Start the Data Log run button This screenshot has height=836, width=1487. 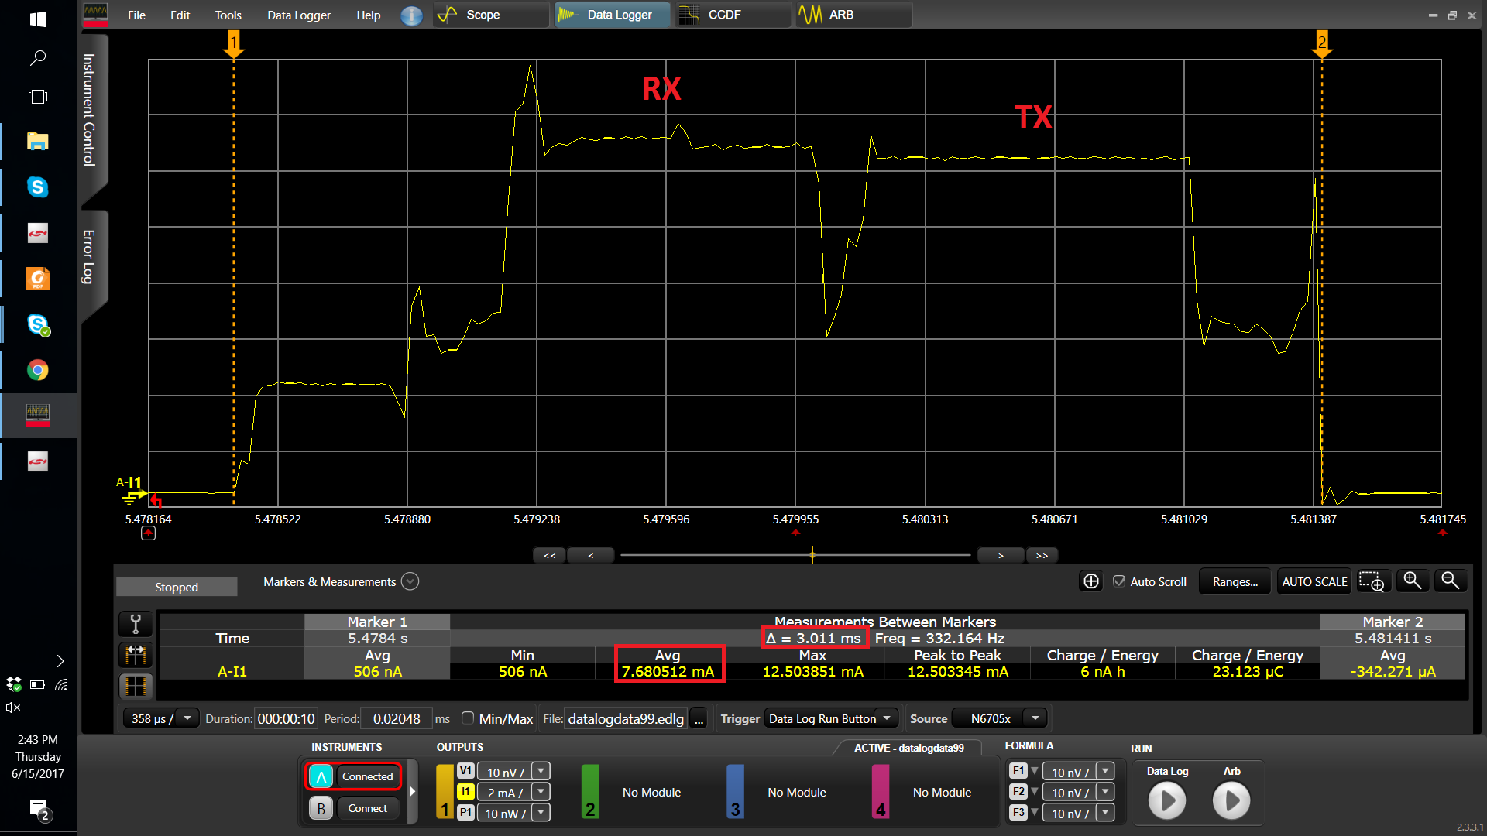pos(1166,800)
